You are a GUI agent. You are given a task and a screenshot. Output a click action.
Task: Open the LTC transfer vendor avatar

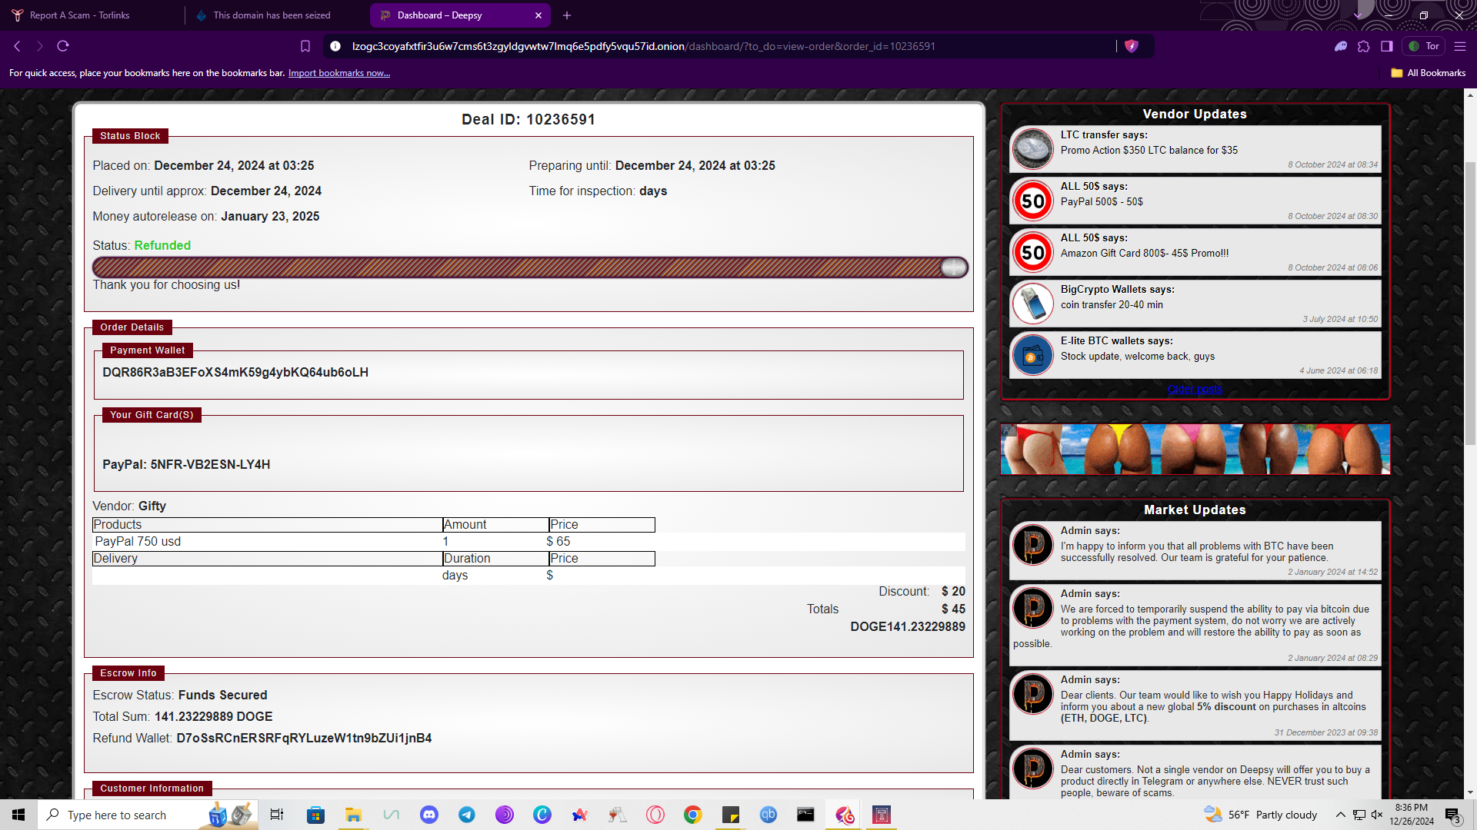point(1032,149)
